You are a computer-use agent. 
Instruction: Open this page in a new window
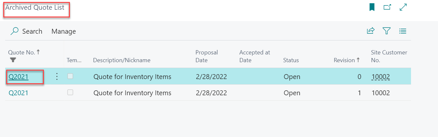coord(387,7)
